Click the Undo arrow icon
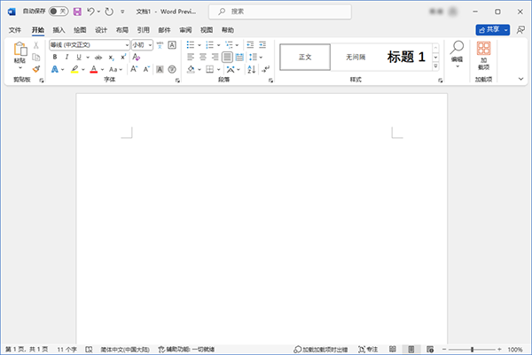The image size is (532, 355). coord(91,12)
